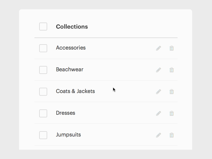Toggle the select-all checkbox in the header

coord(43,26)
